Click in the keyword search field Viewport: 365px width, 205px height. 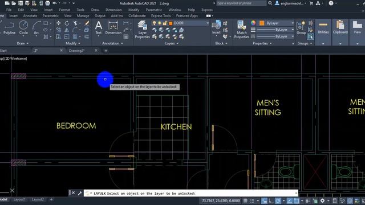(x=241, y=3)
